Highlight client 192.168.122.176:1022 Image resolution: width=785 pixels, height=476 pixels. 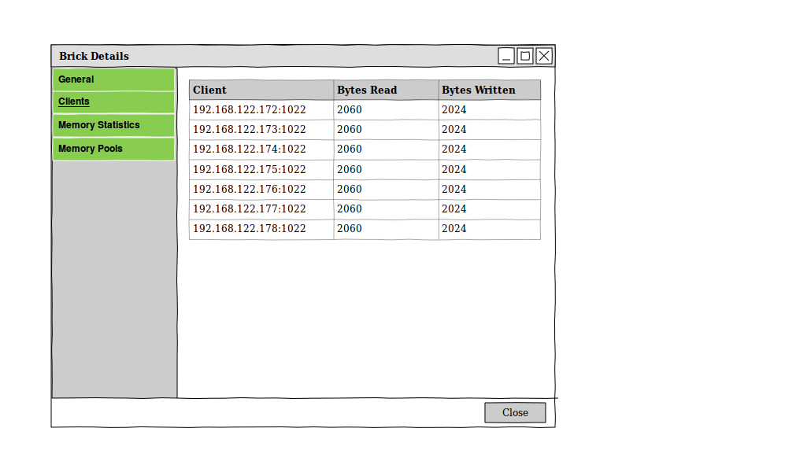(x=250, y=190)
